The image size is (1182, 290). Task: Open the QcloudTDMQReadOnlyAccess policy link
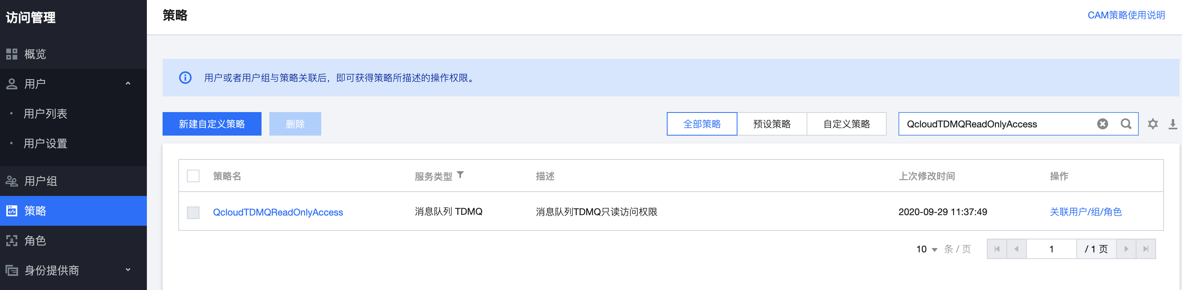pyautogui.click(x=278, y=212)
